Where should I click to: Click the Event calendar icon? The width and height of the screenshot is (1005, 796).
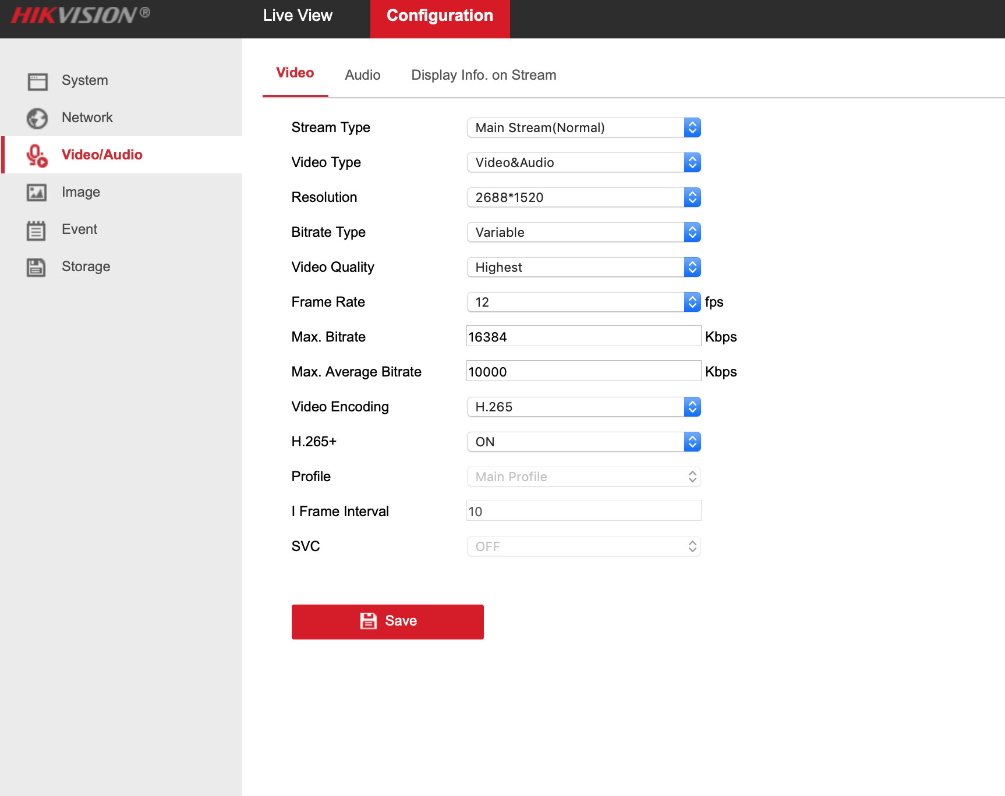click(36, 230)
